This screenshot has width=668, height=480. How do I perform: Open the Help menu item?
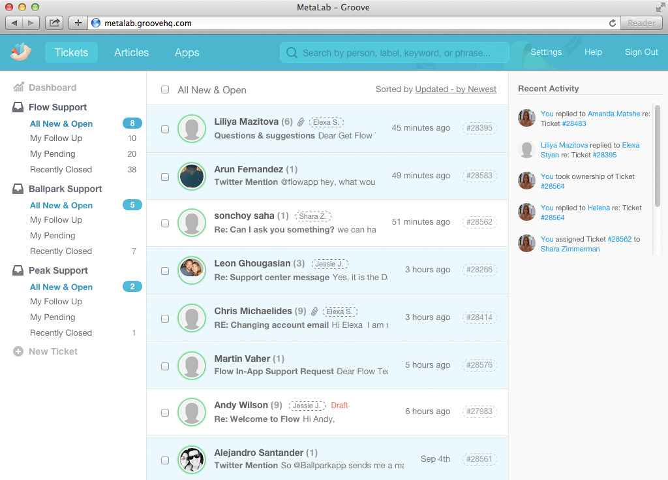(x=593, y=52)
